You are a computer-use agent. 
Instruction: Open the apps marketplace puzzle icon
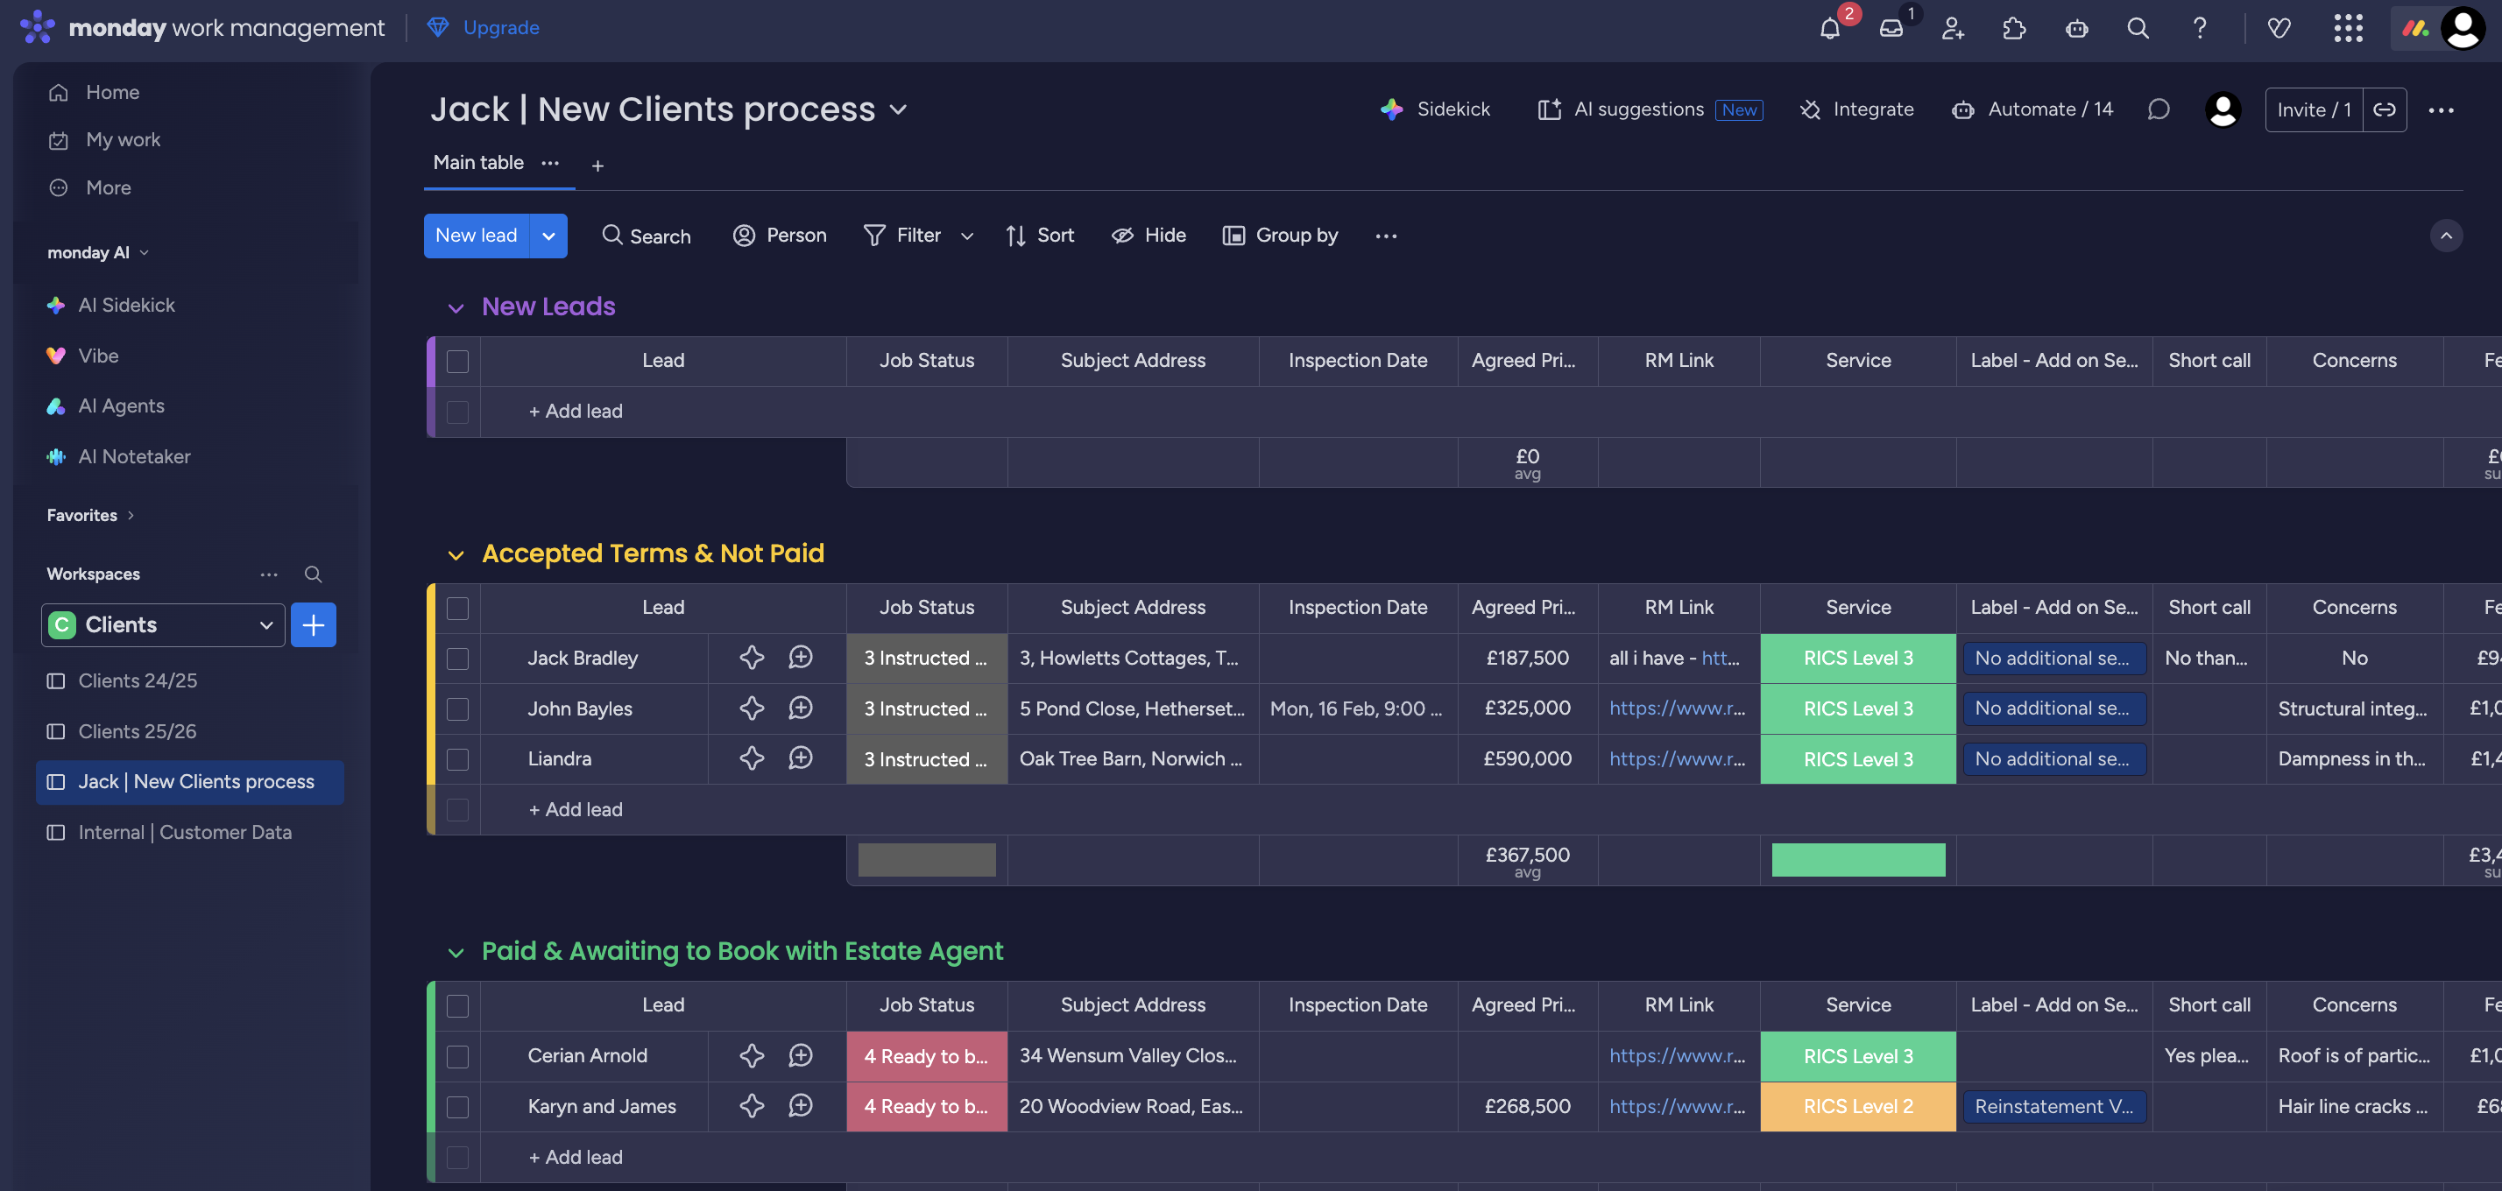point(2013,28)
